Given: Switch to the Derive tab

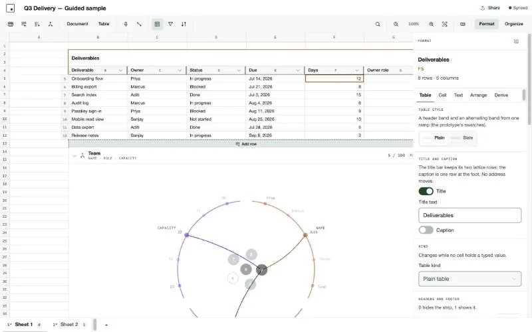Looking at the screenshot, I should click(501, 95).
